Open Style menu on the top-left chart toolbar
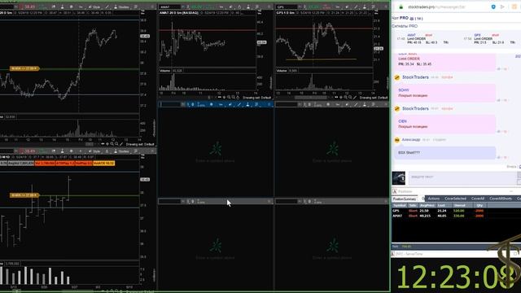 click(94, 7)
